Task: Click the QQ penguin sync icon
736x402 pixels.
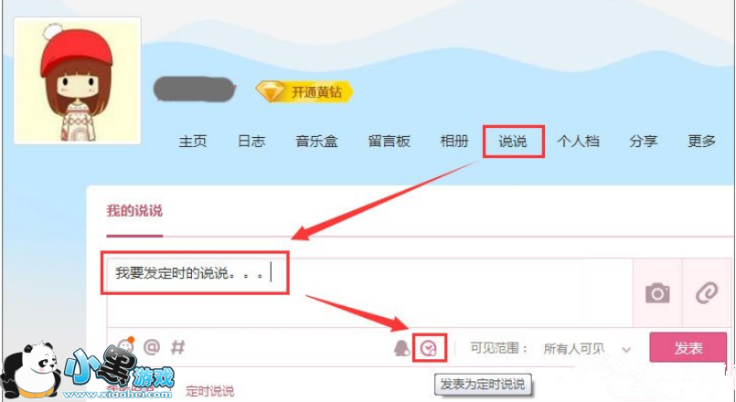Action: 401,348
